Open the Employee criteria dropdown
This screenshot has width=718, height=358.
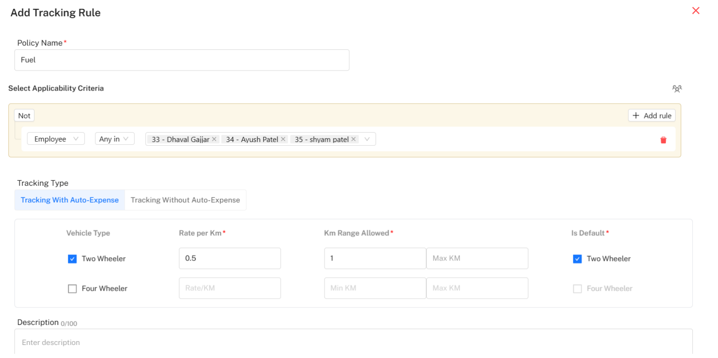56,139
